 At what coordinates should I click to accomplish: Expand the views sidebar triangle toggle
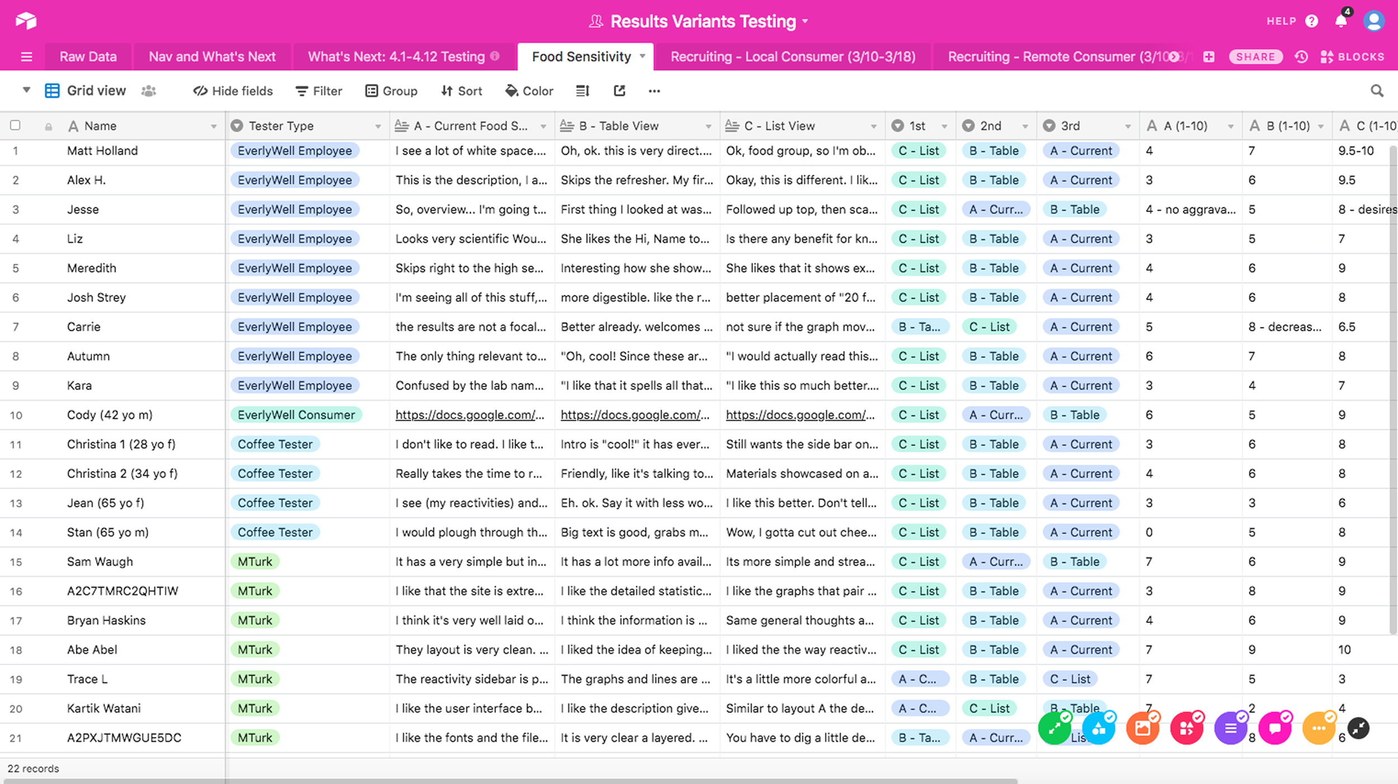click(26, 90)
